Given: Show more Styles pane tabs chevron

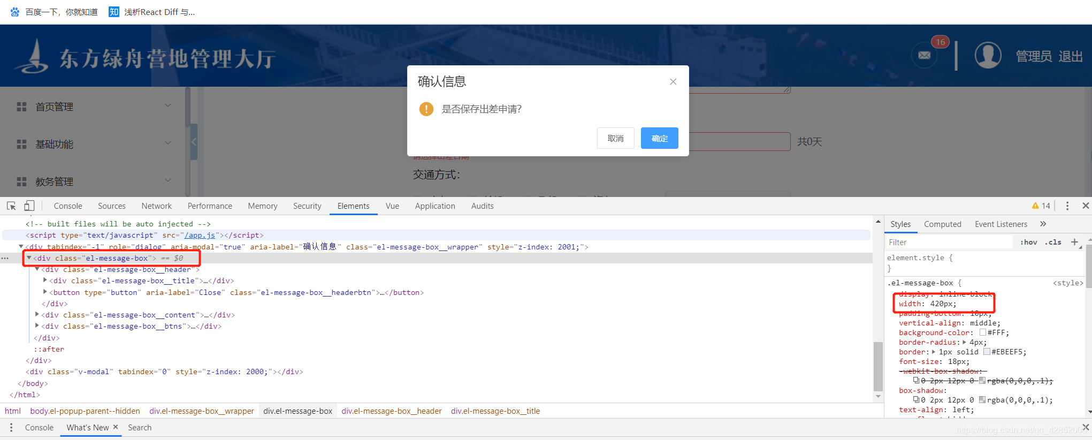Looking at the screenshot, I should [1043, 224].
